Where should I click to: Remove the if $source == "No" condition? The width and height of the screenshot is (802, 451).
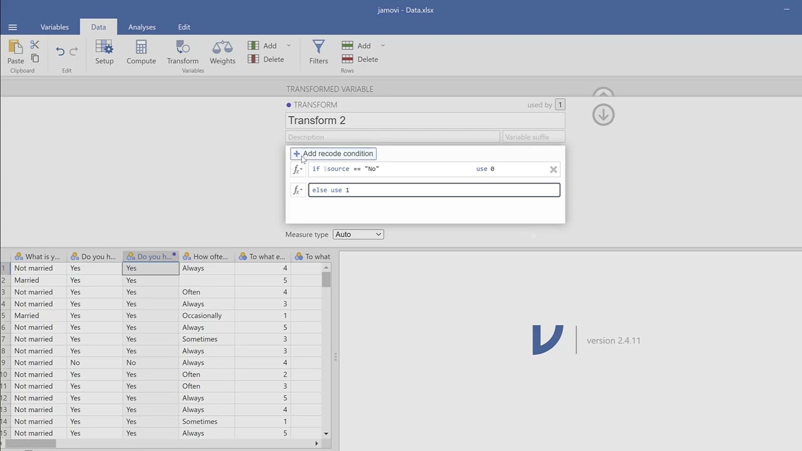(x=553, y=169)
